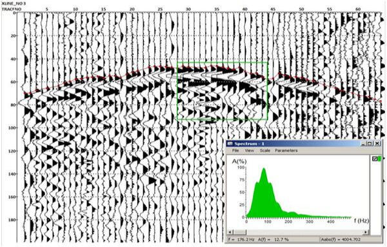This screenshot has width=387, height=247.
Task: Click the spectrum peak near 100 Hz
Action: 264,169
